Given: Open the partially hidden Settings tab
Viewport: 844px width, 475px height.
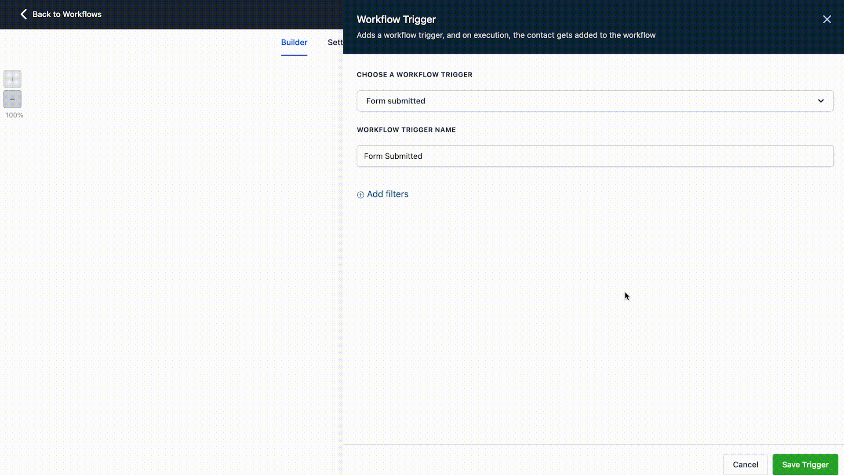Looking at the screenshot, I should click(x=335, y=43).
